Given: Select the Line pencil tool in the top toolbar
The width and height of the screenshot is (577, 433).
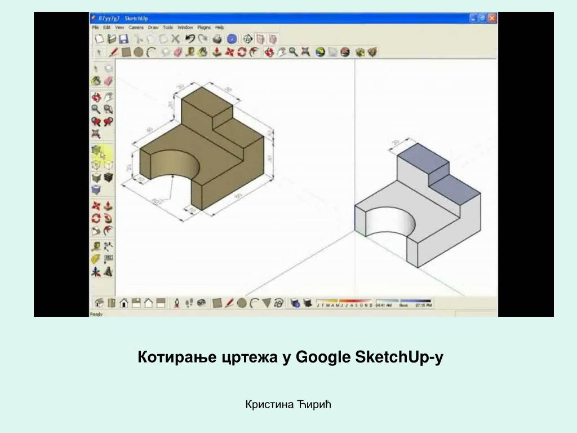Looking at the screenshot, I should [x=113, y=52].
